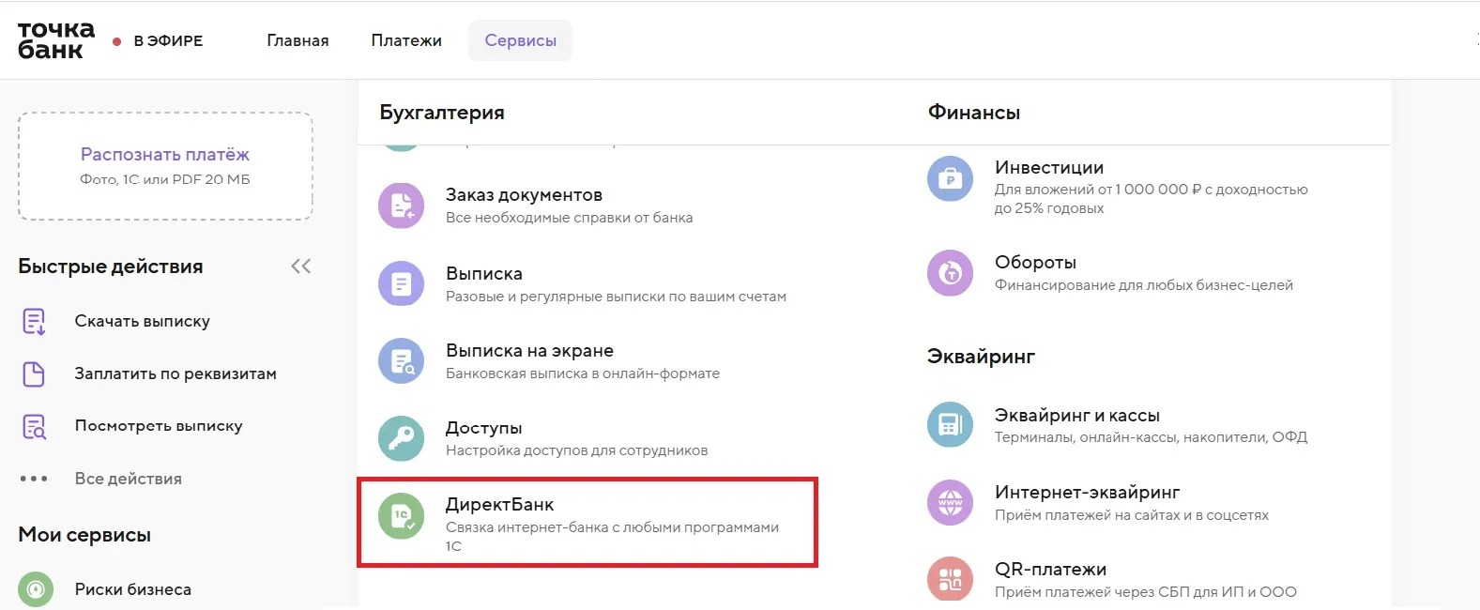Click the Распознать платёж upload area
This screenshot has height=610, width=1480.
pyautogui.click(x=165, y=166)
